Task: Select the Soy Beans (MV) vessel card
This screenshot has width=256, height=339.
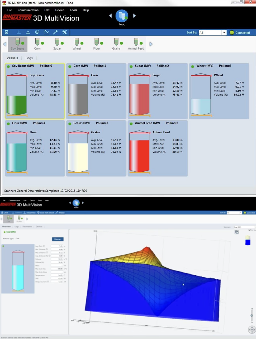Action: (x=35, y=91)
